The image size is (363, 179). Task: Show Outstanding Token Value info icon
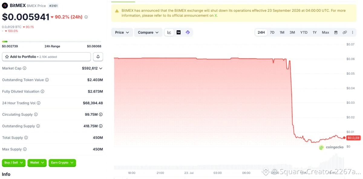tap(47, 80)
